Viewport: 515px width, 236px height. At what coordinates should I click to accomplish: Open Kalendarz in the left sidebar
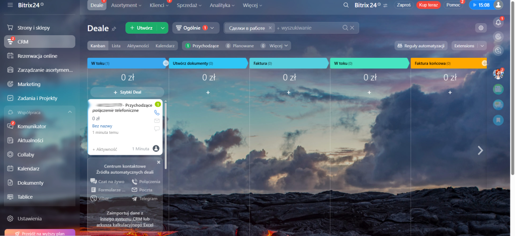28,169
